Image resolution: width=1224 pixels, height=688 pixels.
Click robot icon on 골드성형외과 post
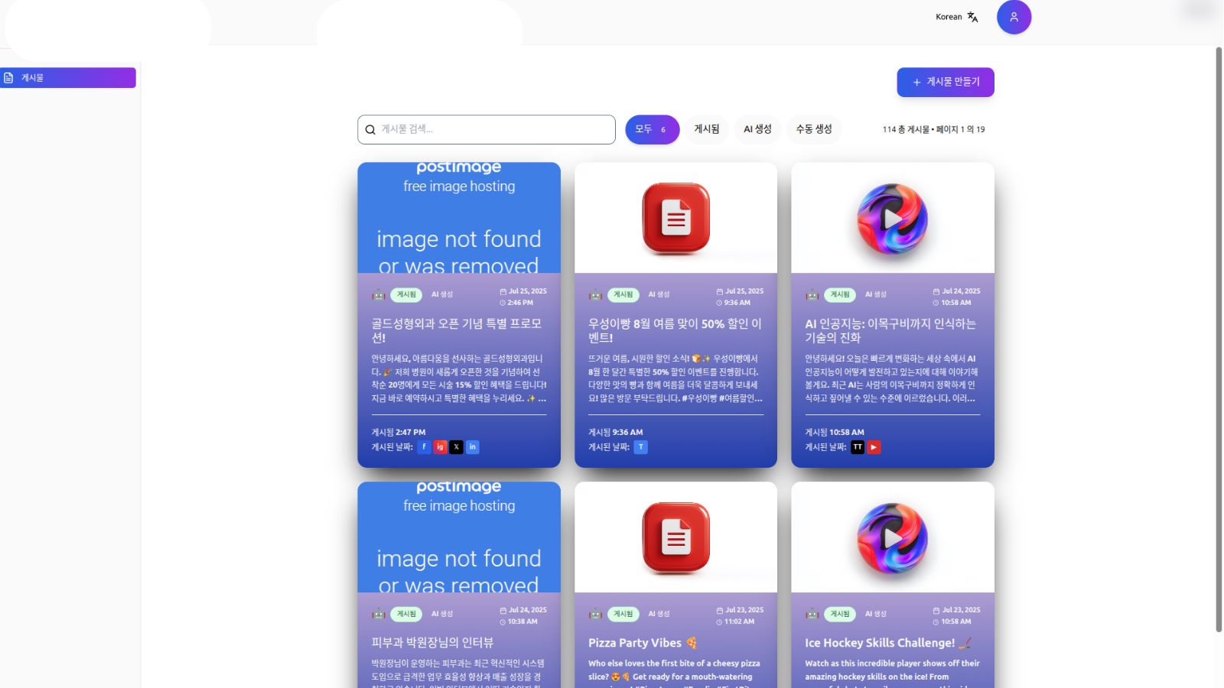pyautogui.click(x=379, y=295)
